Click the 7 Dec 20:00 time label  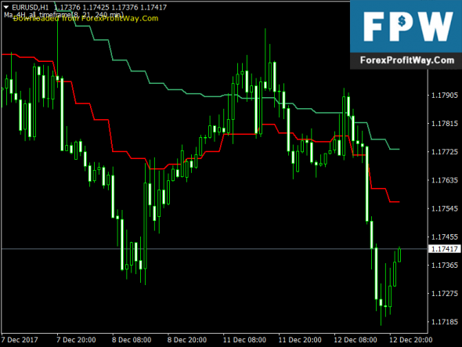76,340
